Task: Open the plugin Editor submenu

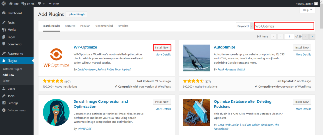Action: pos(6,81)
